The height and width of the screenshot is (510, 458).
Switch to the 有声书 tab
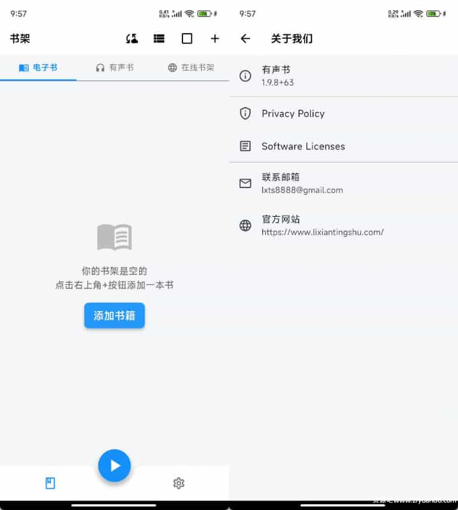click(115, 68)
